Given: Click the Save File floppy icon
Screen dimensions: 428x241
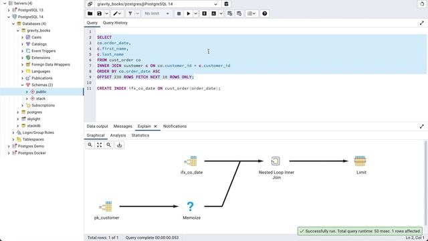Looking at the screenshot, I should point(100,13).
